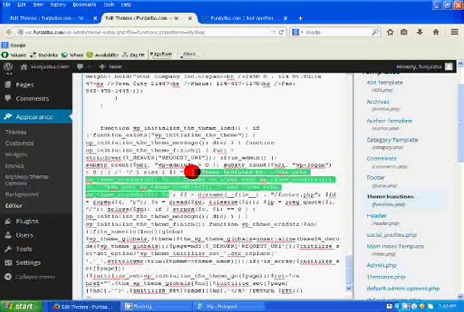Viewport: 464px width, 312px height.
Task: Open the Tools menu in menu bar
Action: click(109, 4)
